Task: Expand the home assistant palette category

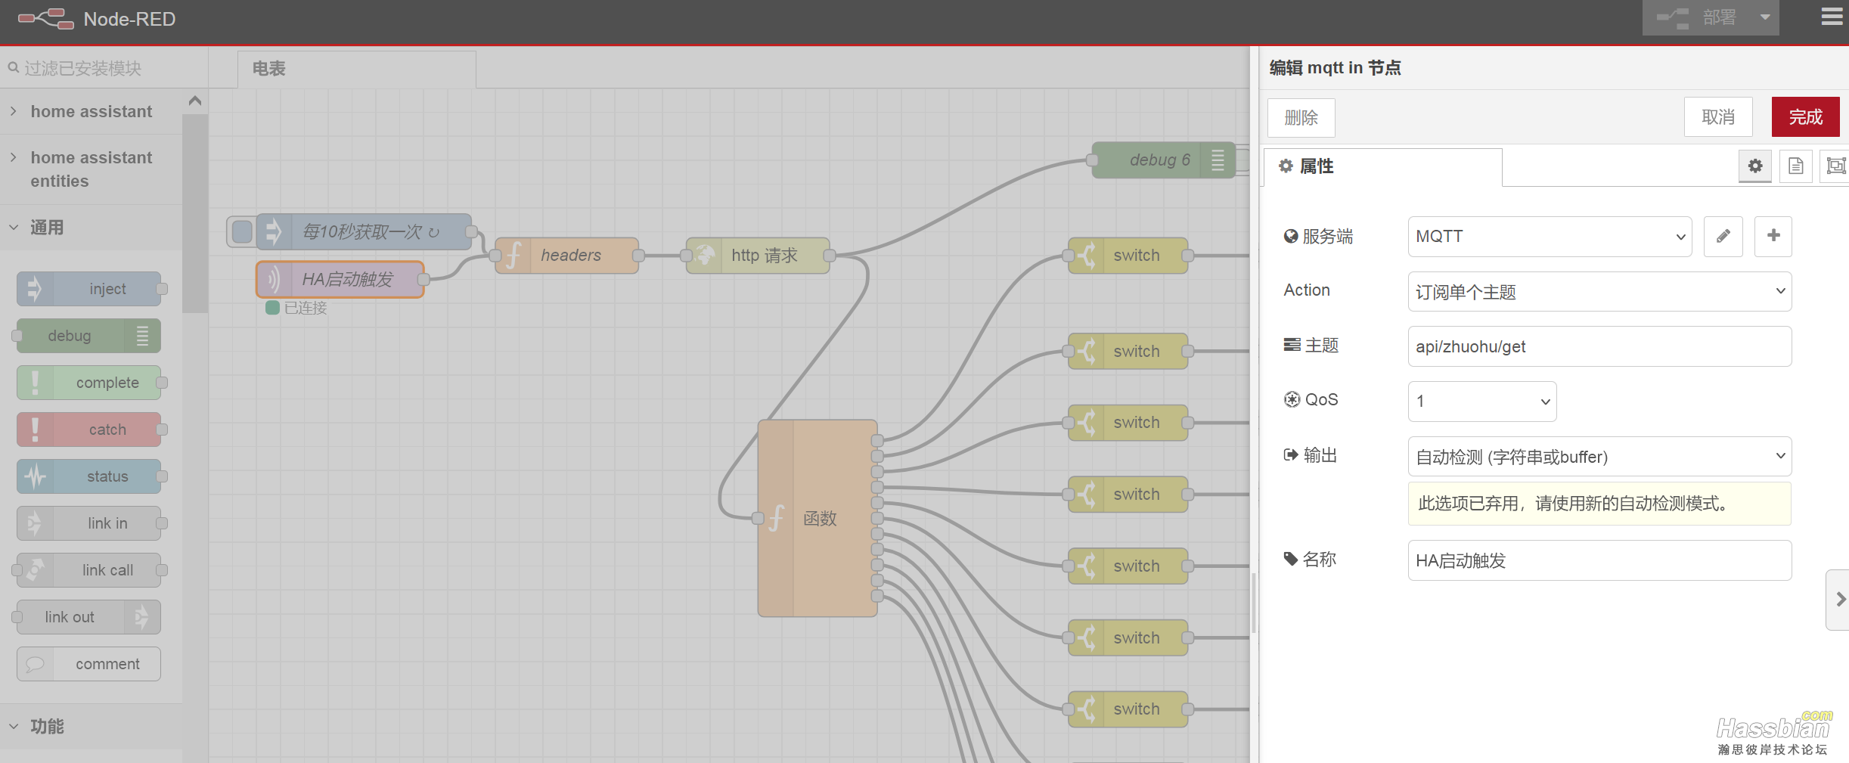Action: 91,112
